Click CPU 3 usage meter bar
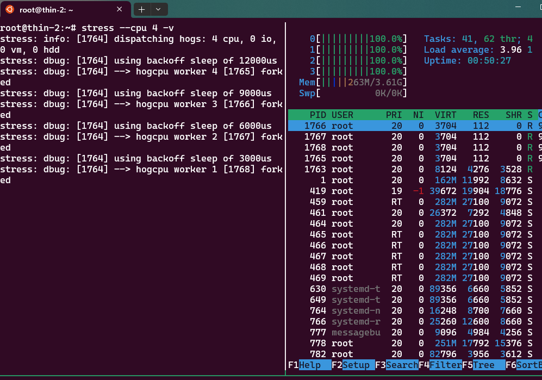The height and width of the screenshot is (380, 542). pos(358,72)
